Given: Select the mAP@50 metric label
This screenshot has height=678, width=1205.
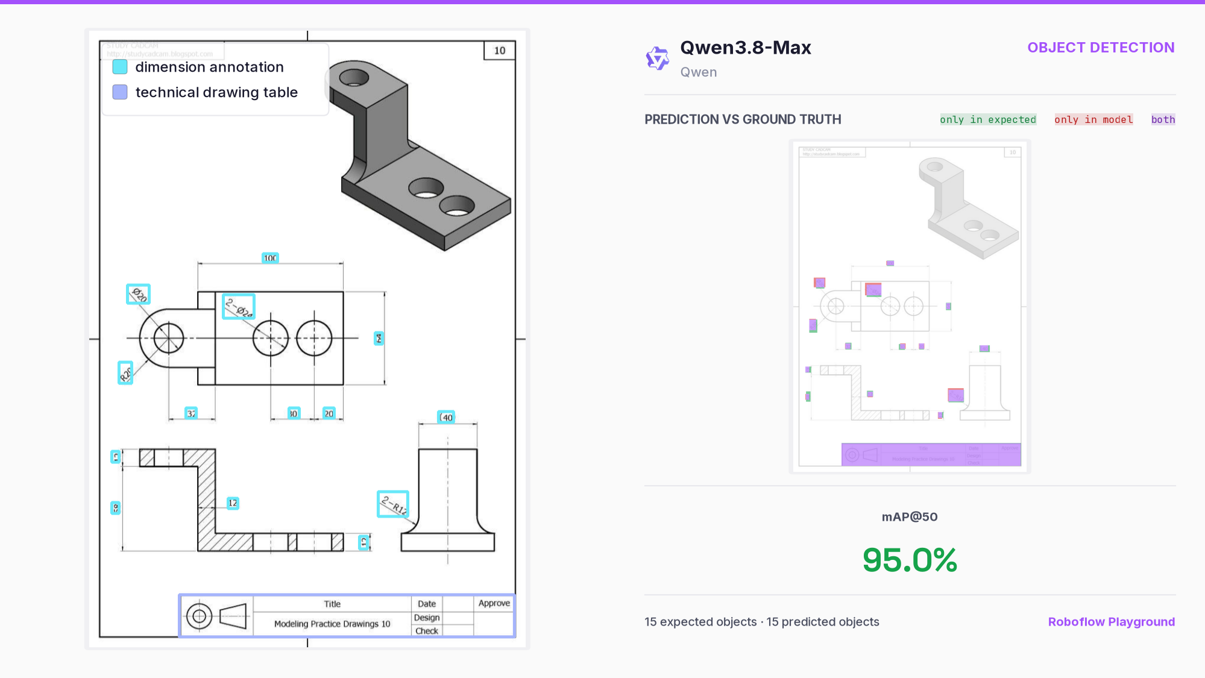Looking at the screenshot, I should [x=910, y=516].
